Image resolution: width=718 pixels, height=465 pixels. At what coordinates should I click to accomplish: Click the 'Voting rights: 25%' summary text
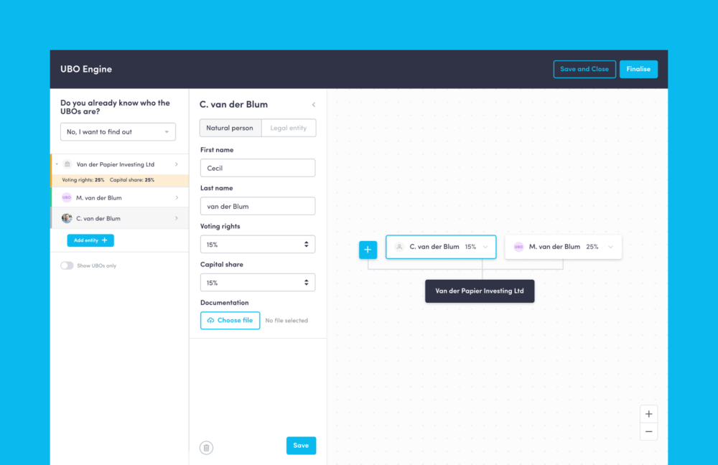[x=83, y=180]
